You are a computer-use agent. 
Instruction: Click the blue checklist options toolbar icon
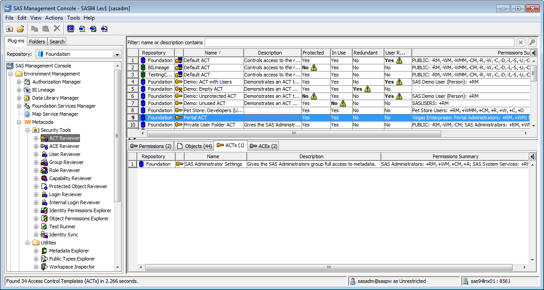pos(71,29)
